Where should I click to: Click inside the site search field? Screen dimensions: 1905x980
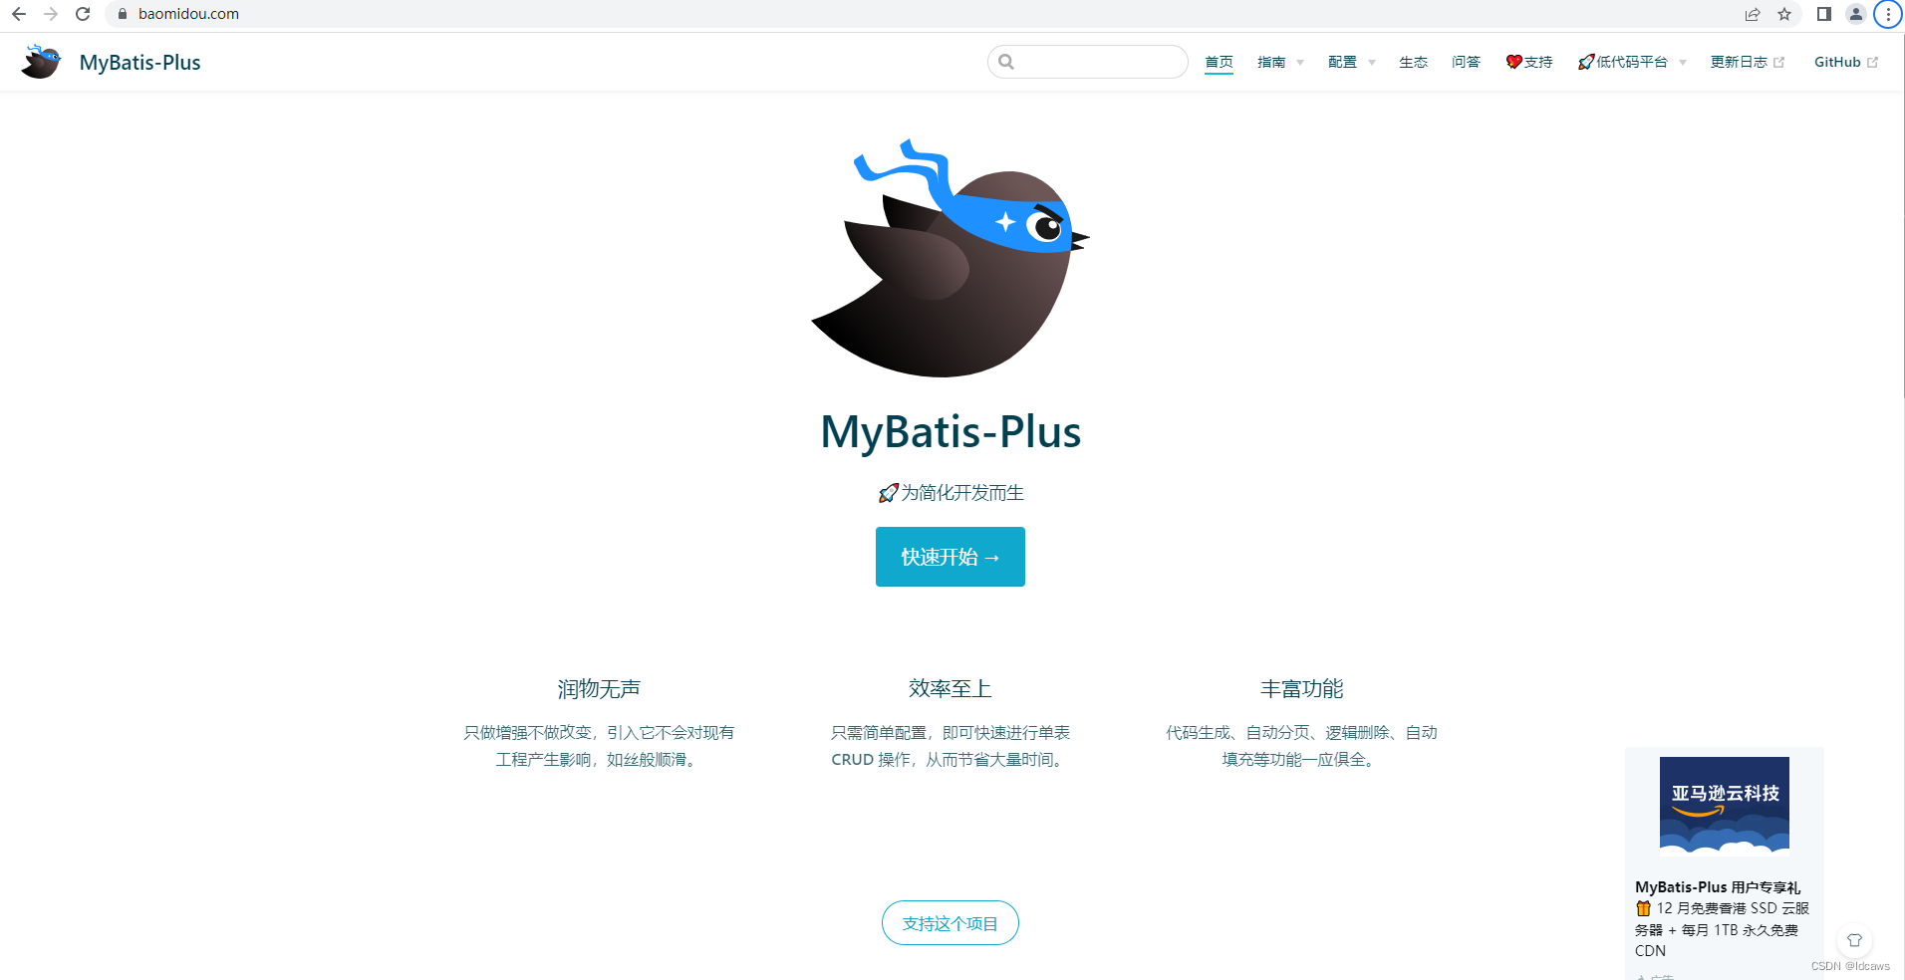[1088, 62]
